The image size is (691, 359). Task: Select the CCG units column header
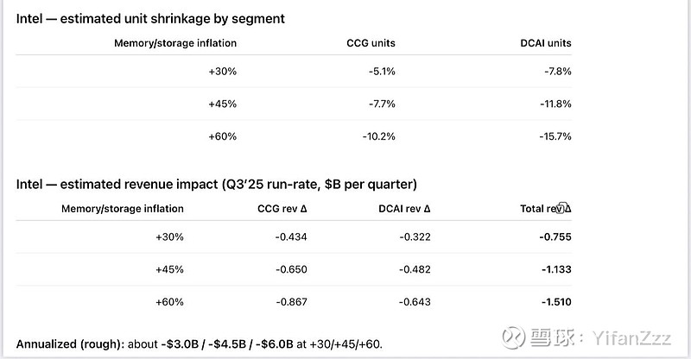click(x=371, y=43)
